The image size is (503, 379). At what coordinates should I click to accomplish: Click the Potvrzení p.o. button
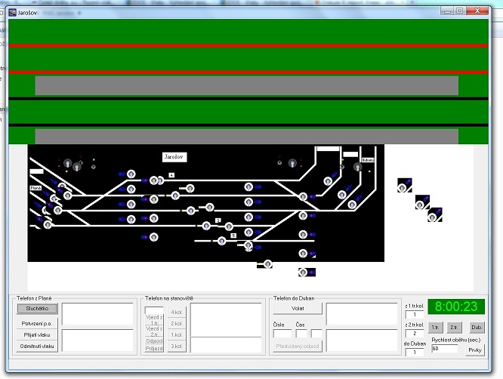37,324
